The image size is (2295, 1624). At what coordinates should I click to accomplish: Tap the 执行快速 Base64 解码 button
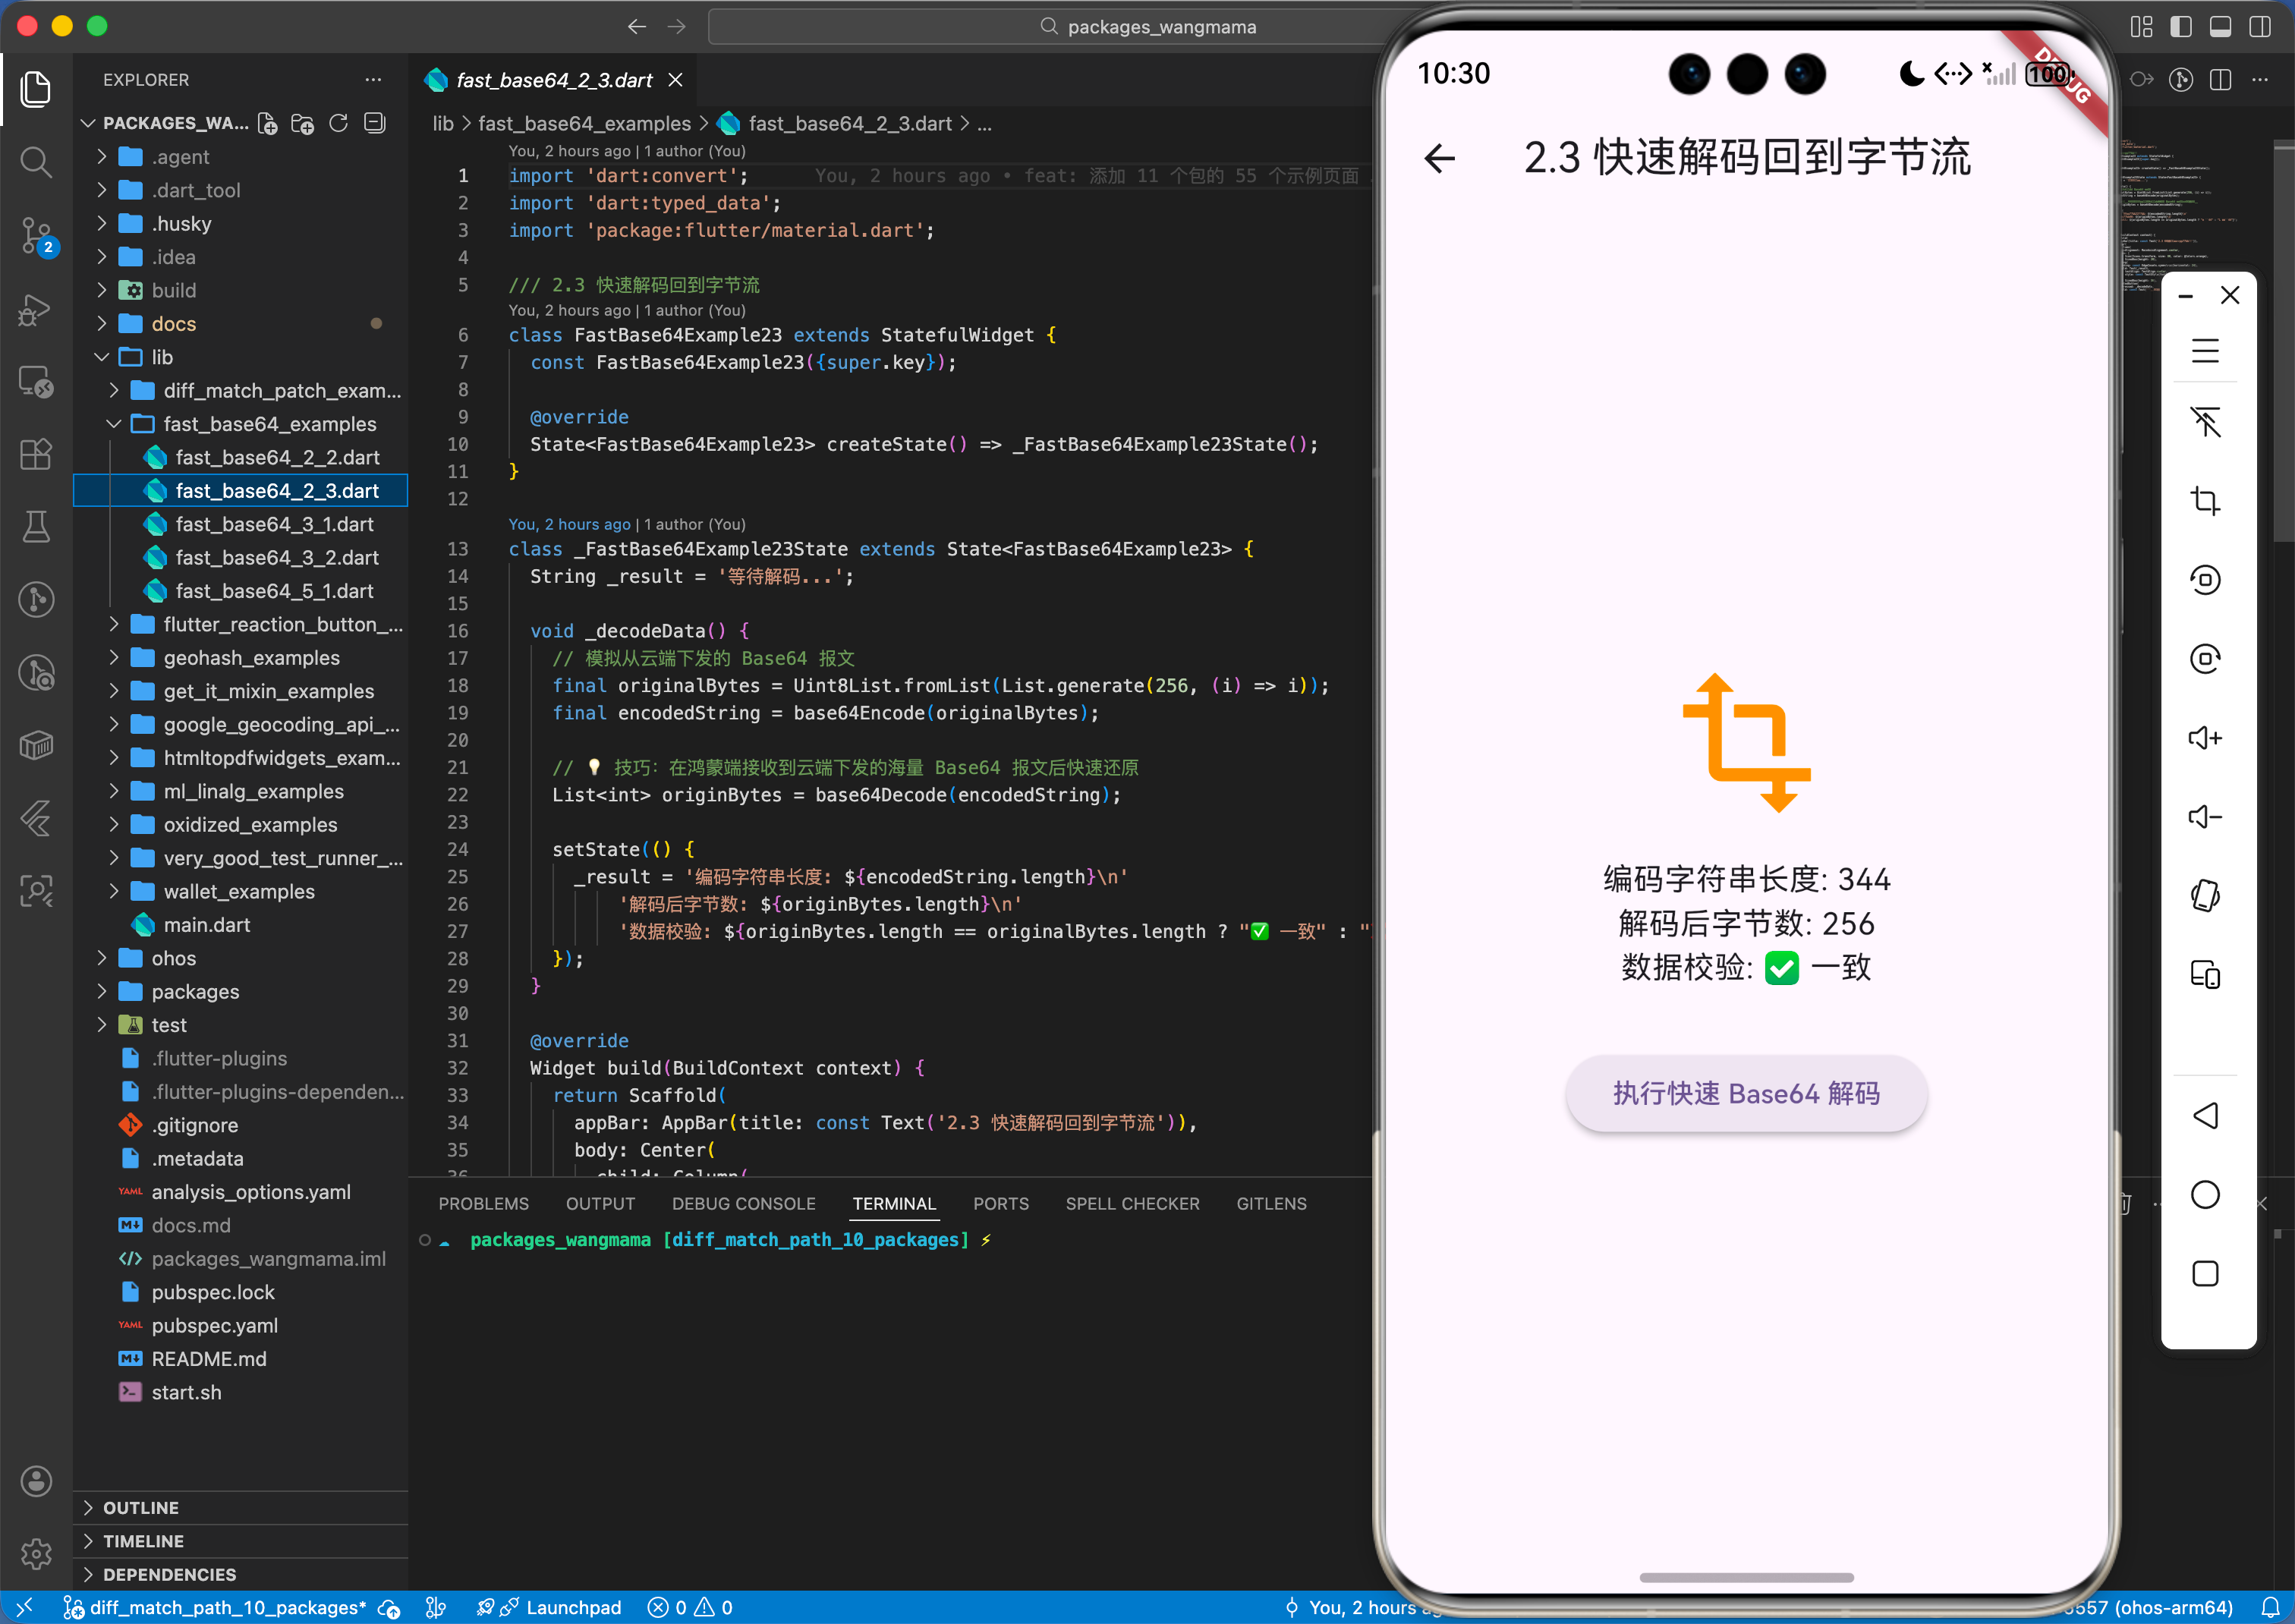click(1745, 1093)
